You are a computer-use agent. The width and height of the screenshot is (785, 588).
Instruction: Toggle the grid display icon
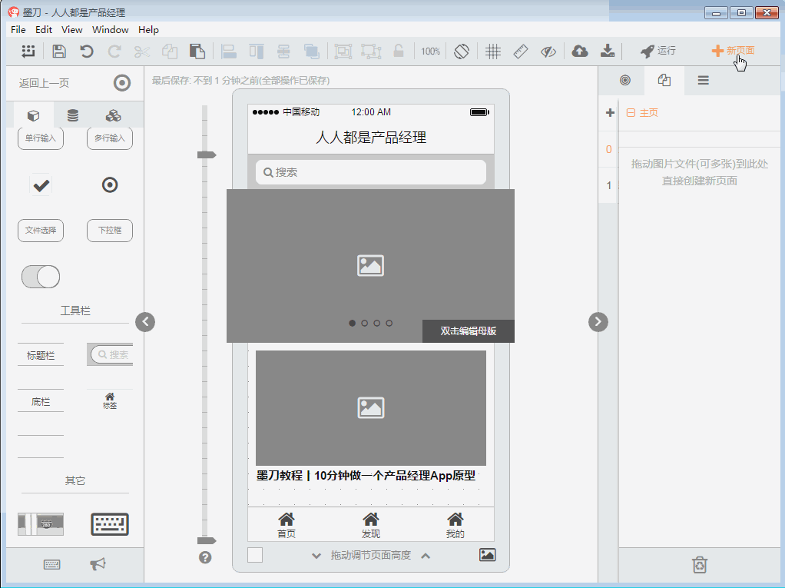coord(493,51)
